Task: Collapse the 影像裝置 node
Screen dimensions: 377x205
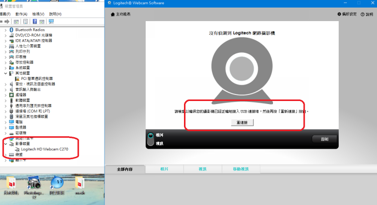Action: coord(6,144)
